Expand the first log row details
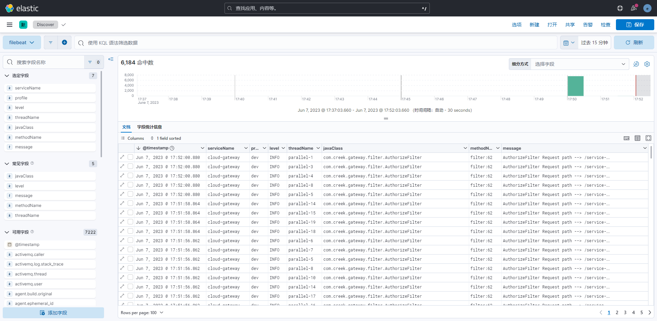The image size is (657, 321). (x=123, y=157)
